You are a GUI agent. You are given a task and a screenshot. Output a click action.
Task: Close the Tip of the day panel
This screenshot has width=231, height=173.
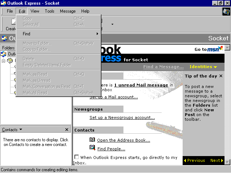[221, 76]
